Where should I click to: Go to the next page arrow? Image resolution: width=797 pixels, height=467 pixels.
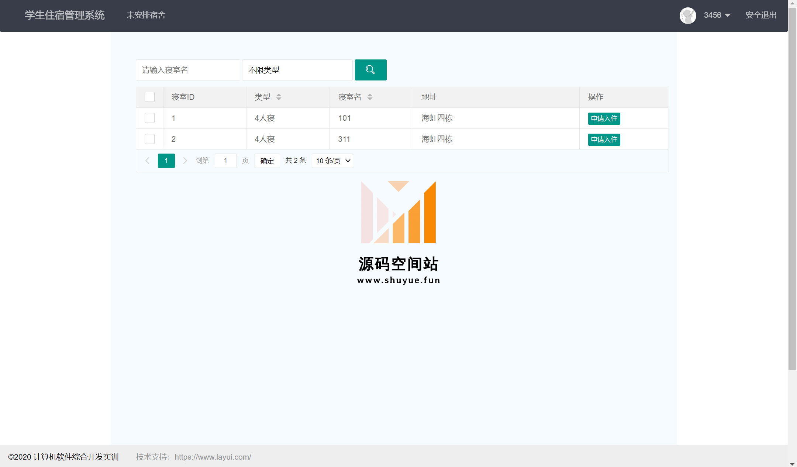pyautogui.click(x=185, y=161)
